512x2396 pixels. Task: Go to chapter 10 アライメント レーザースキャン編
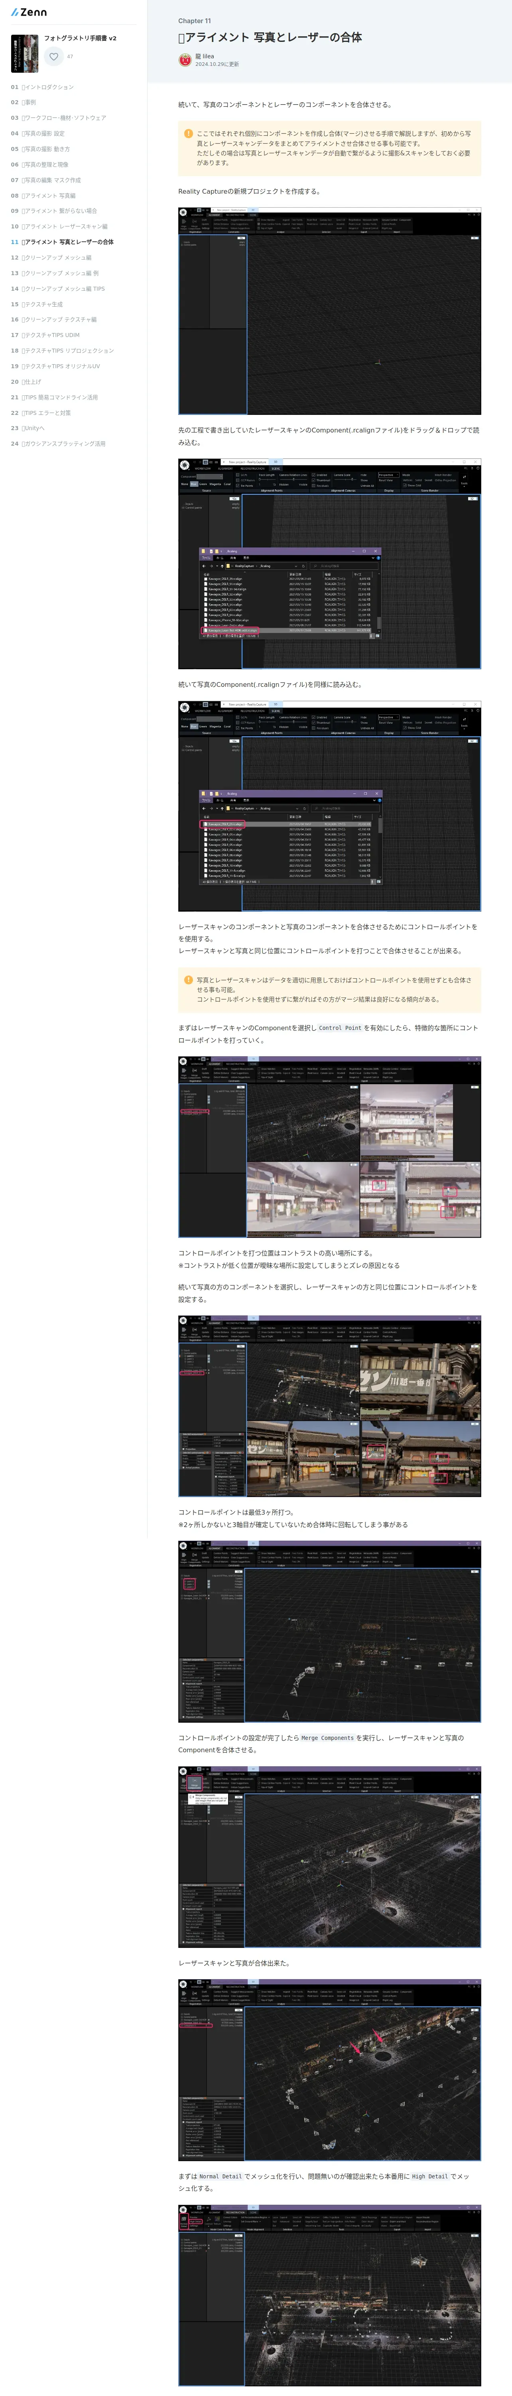click(x=59, y=226)
